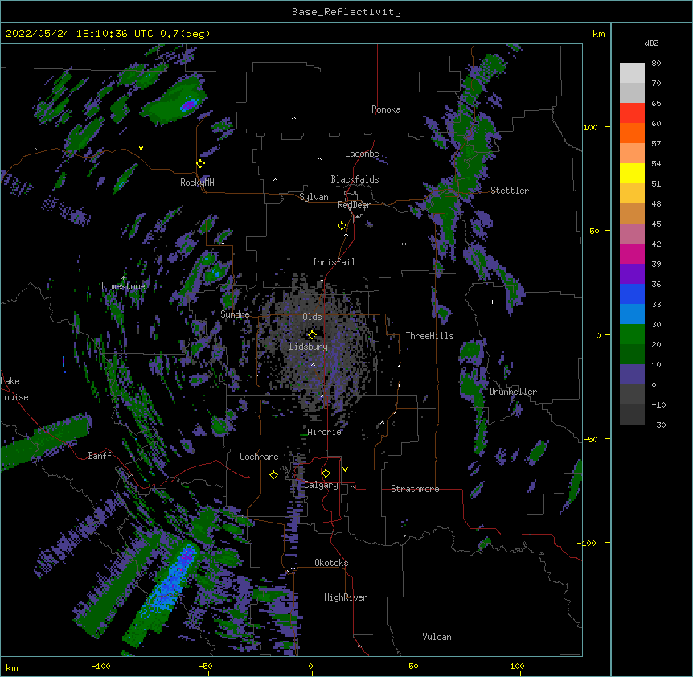This screenshot has width=693, height=677.
Task: Click the yellow V marker near Calgary
Action: [345, 470]
